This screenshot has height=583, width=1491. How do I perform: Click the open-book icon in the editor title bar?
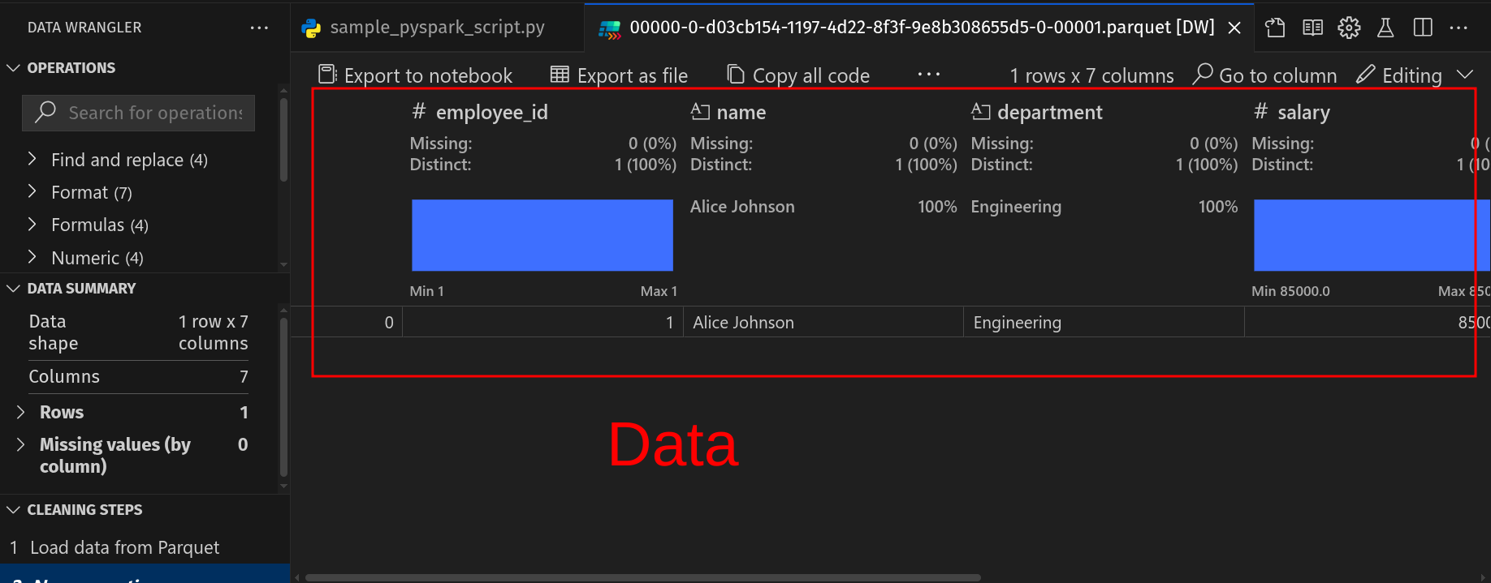click(1312, 28)
